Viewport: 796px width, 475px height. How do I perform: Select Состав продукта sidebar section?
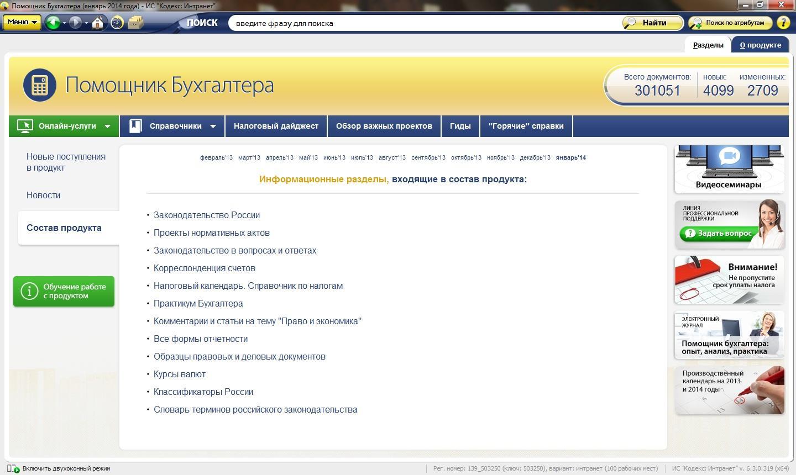click(x=64, y=228)
